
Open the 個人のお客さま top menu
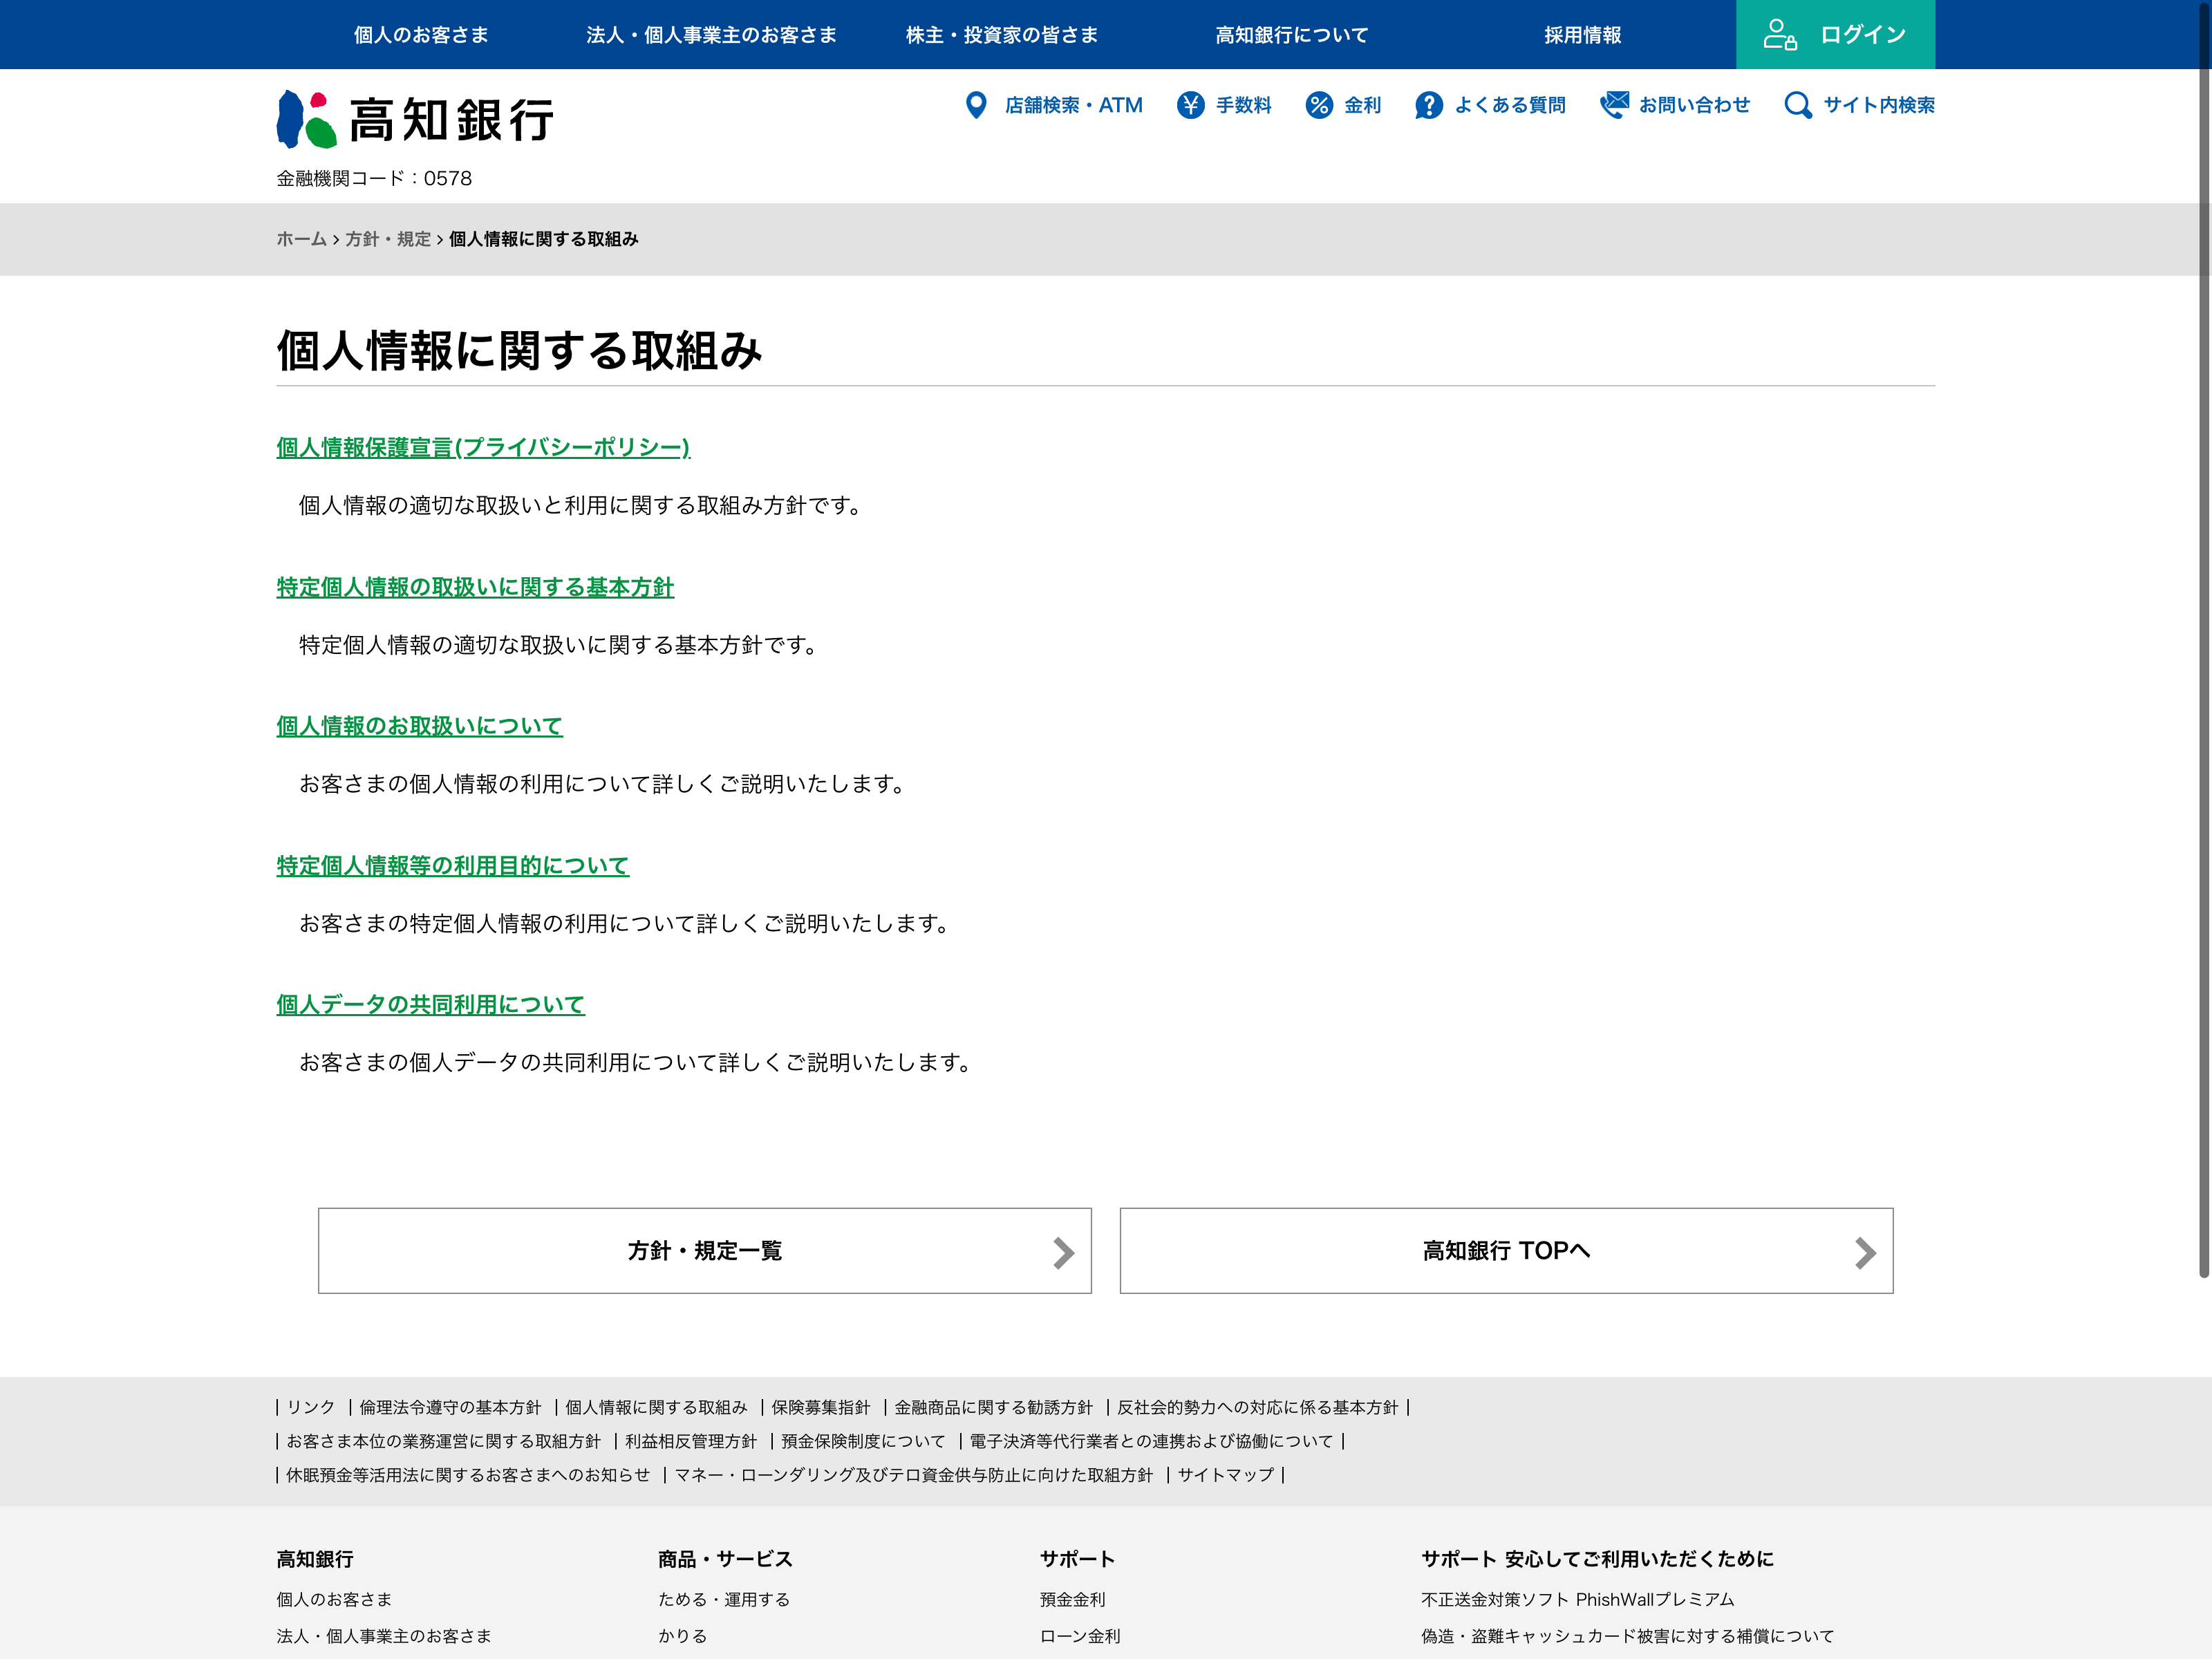421,35
